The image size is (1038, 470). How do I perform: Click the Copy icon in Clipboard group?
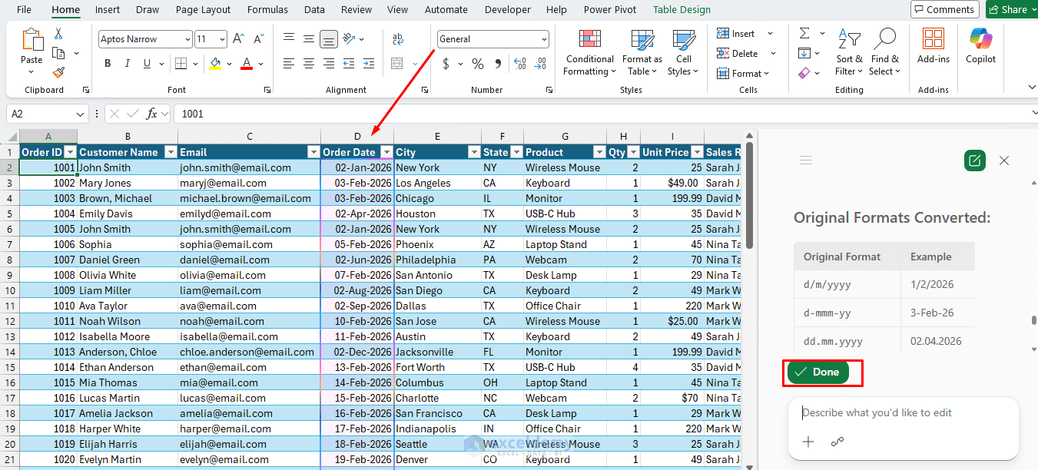pyautogui.click(x=58, y=53)
